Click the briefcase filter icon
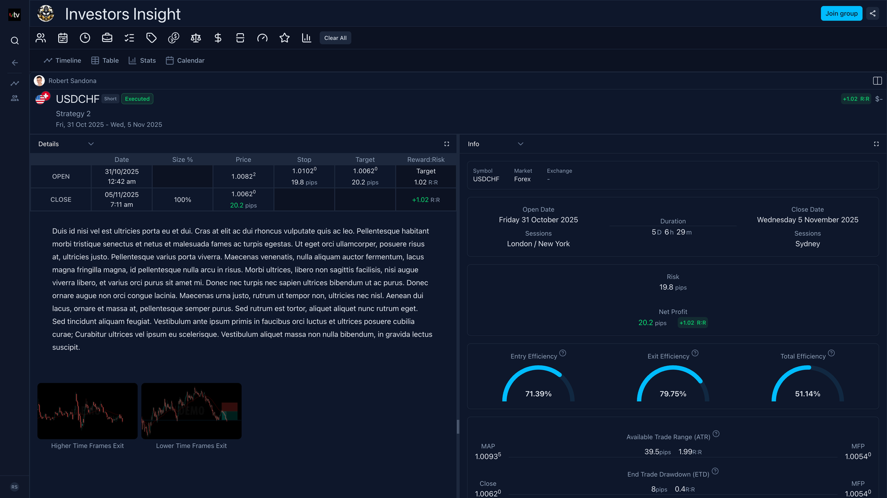Screen dimensions: 887x498 (x=107, y=38)
